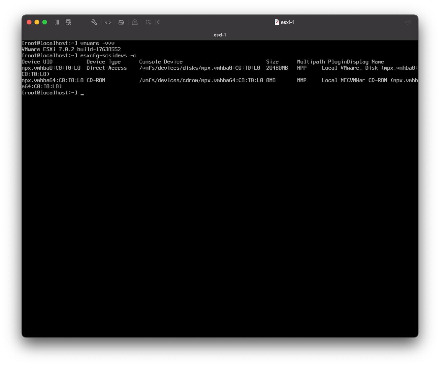Close the window with red button

tap(29, 22)
